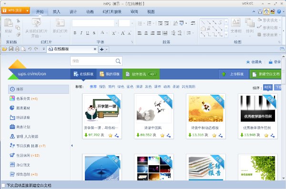Click the 登录 login link
This screenshot has width=286, height=189.
pyautogui.click(x=275, y=62)
